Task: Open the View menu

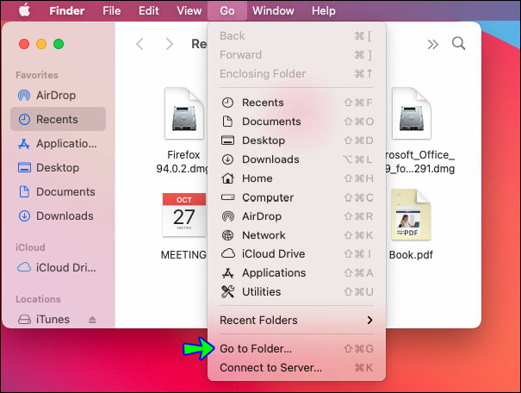Action: tap(189, 10)
